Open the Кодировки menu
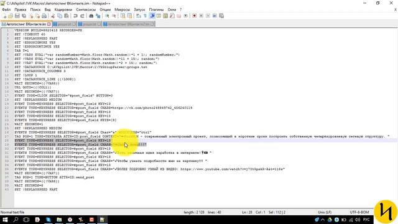 click(x=63, y=9)
